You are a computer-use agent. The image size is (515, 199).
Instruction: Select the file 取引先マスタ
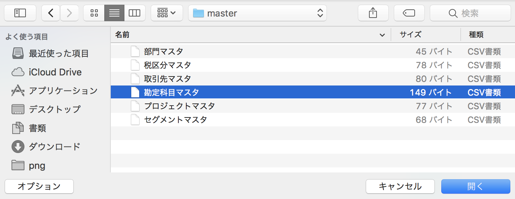click(x=313, y=79)
